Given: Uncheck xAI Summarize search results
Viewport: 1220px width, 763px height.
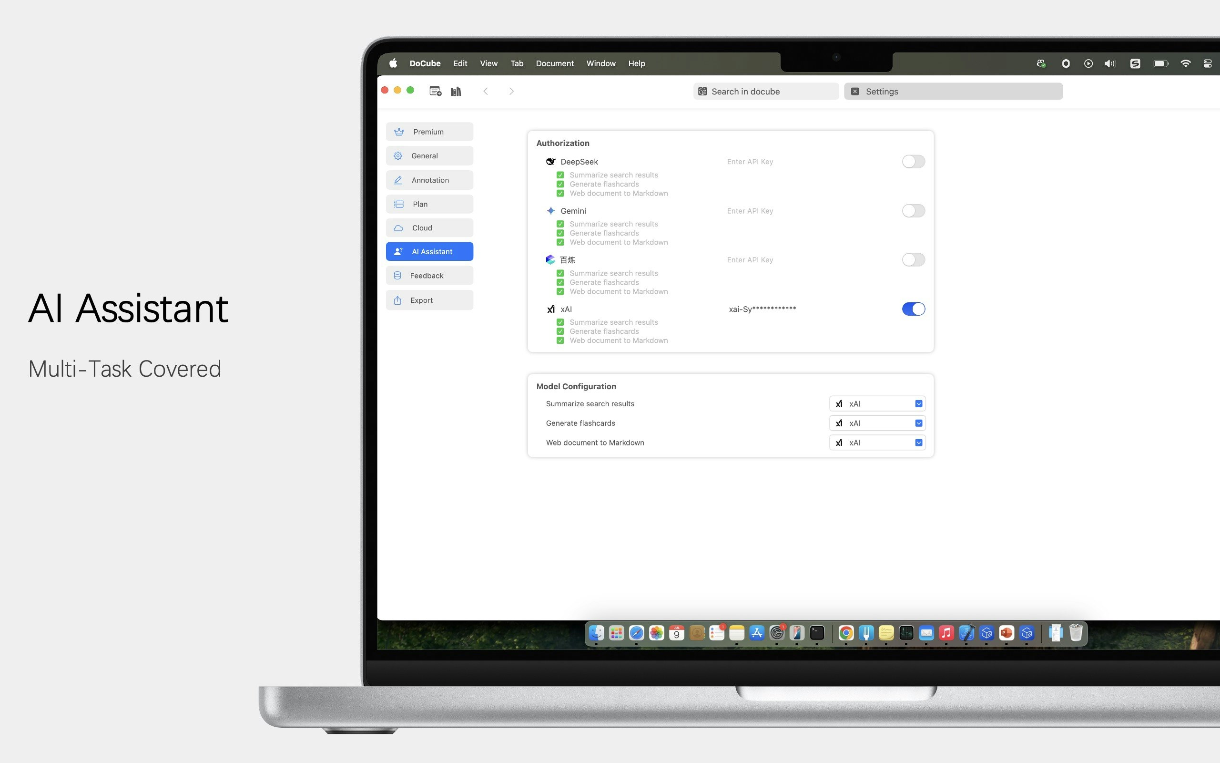Looking at the screenshot, I should click(x=559, y=322).
